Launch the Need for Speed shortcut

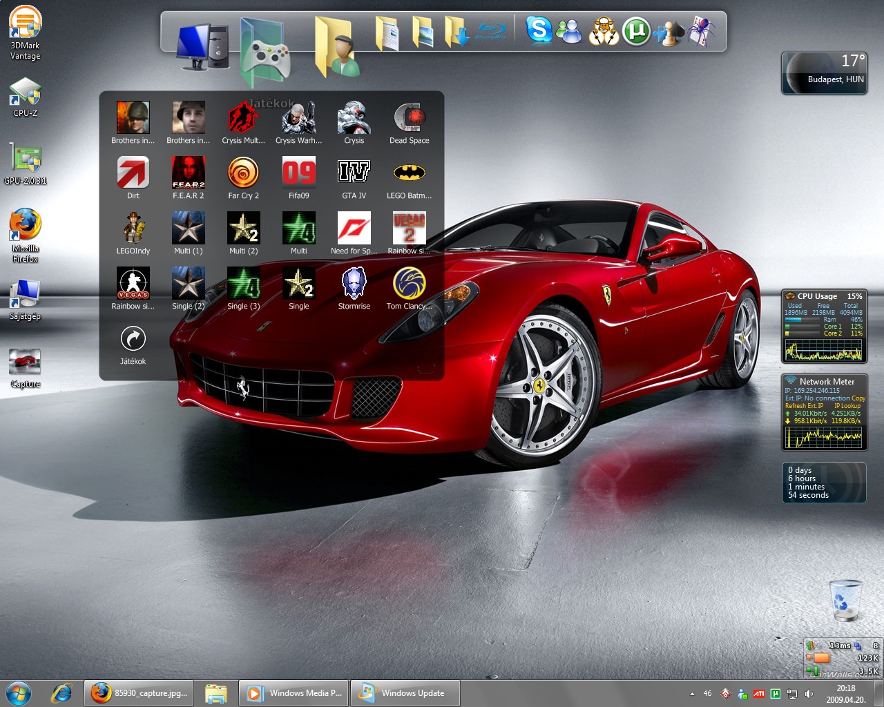pos(354,229)
